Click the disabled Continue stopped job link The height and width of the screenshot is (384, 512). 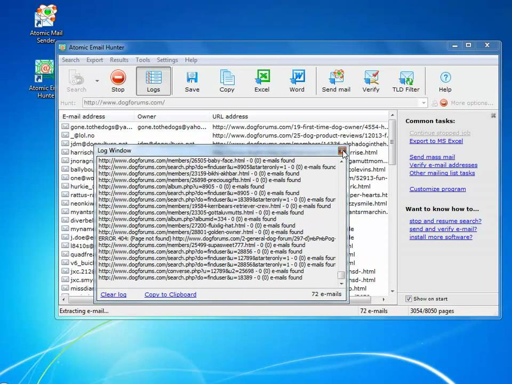(440, 133)
